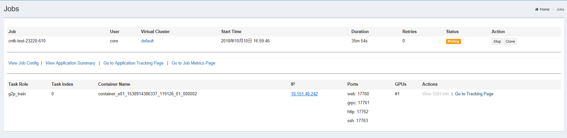Viewport: 567px width, 138px height.
Task: Select the ssh: 17763 port entry
Action: click(358, 120)
